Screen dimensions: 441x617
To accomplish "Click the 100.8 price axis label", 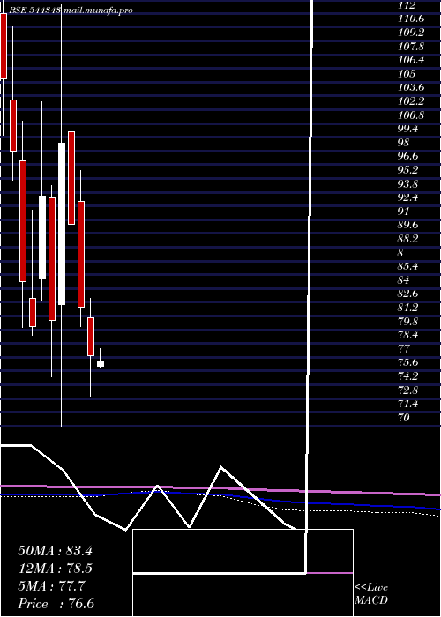I will click(411, 115).
